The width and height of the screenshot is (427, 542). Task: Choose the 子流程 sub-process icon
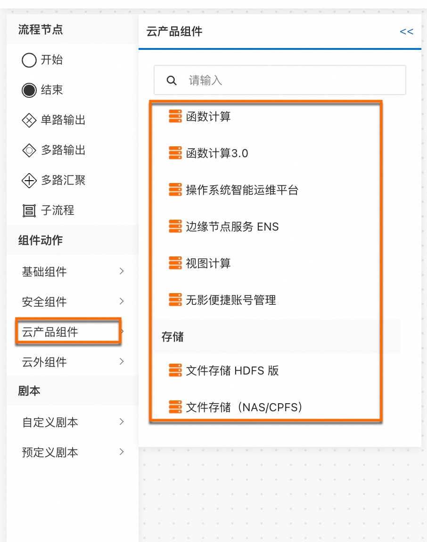pos(29,210)
